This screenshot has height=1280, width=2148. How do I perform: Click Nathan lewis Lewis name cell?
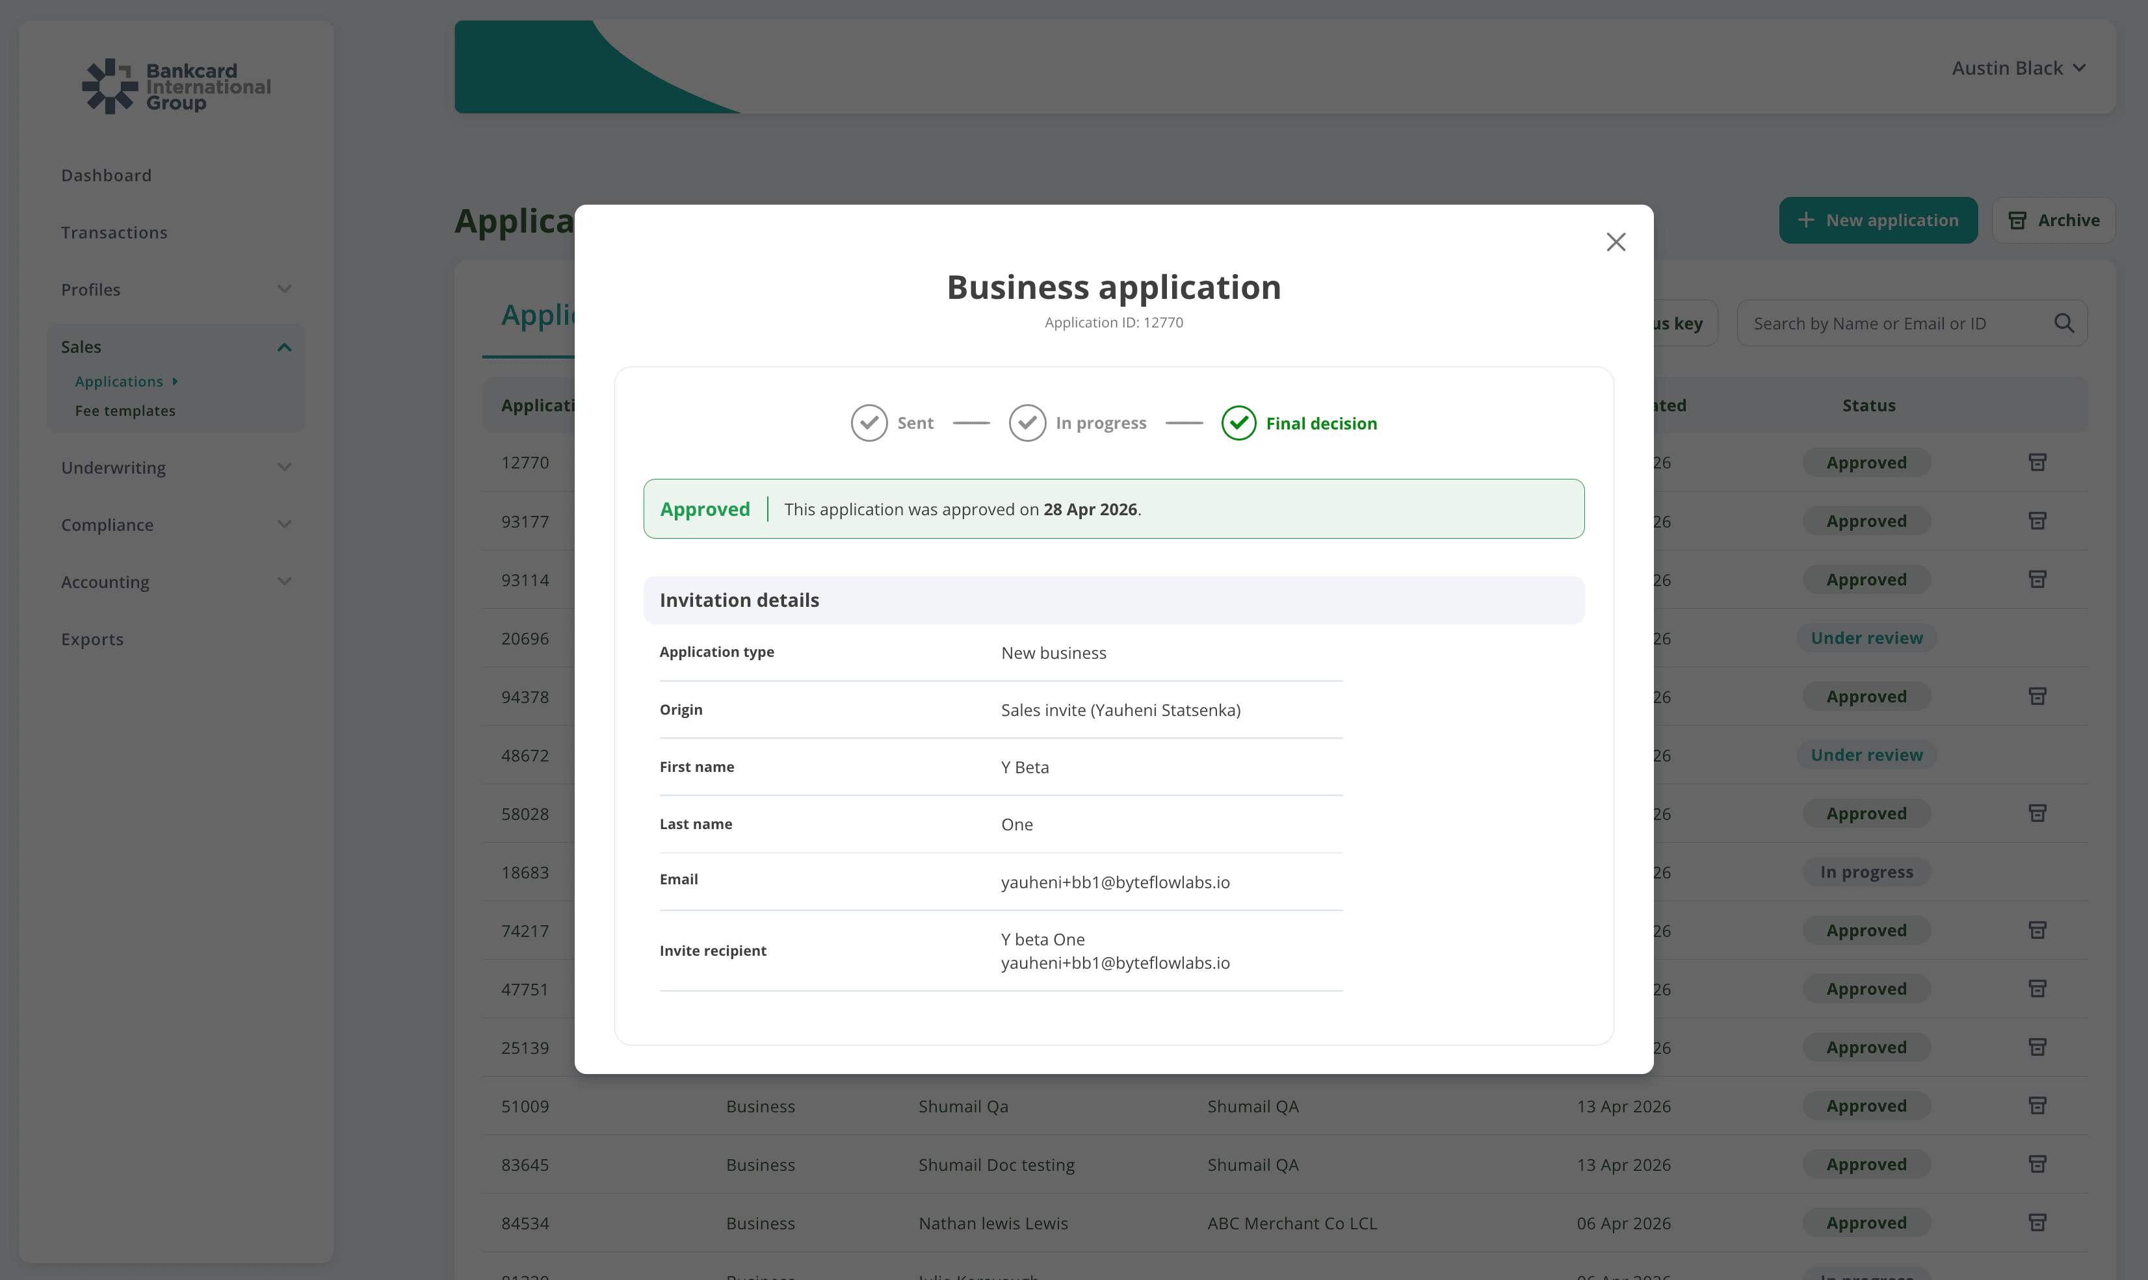[993, 1223]
